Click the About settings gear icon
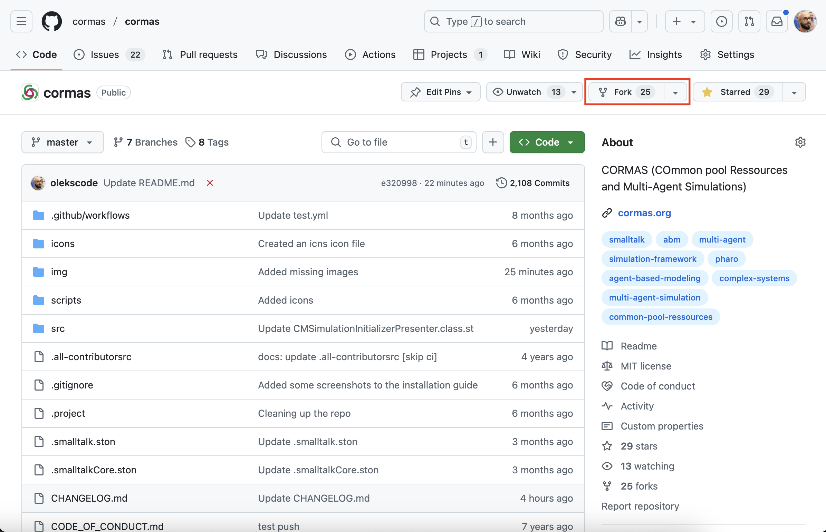This screenshot has width=826, height=532. [x=800, y=142]
